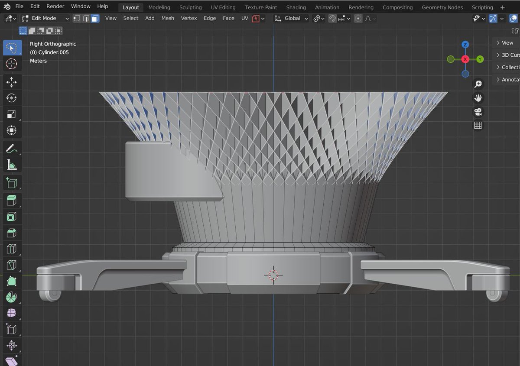Select the Annotate pencil tool
520x366 pixels.
pos(12,149)
